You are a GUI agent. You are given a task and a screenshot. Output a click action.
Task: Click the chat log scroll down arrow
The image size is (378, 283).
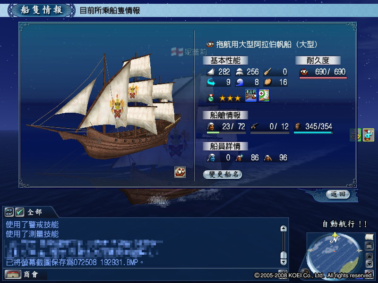tap(283, 262)
